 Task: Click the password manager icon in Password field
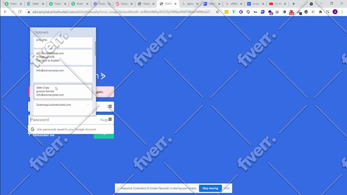pyautogui.click(x=110, y=119)
